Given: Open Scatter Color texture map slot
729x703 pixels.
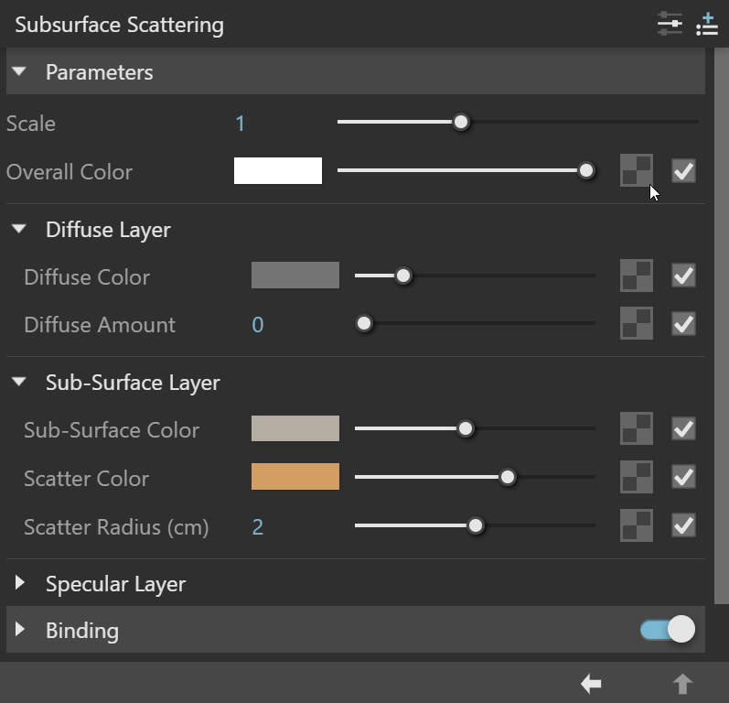Looking at the screenshot, I should tap(637, 477).
